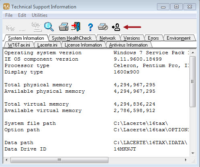Open the File menu
Image resolution: width=200 pixels, height=167 pixels.
[9, 15]
